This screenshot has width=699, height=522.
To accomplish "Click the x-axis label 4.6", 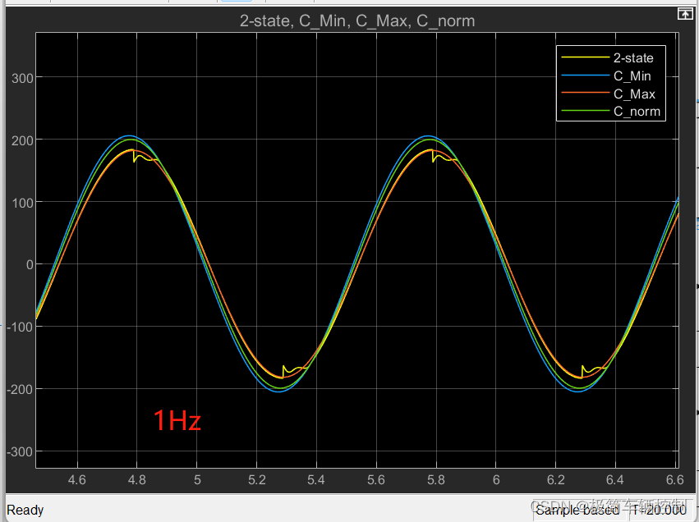I will tap(76, 480).
